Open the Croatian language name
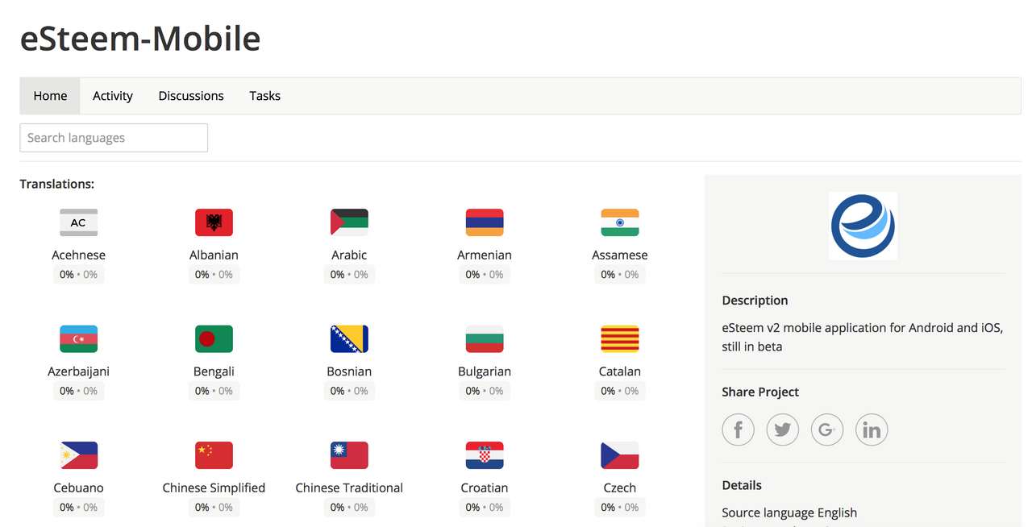The height and width of the screenshot is (527, 1032). (485, 488)
